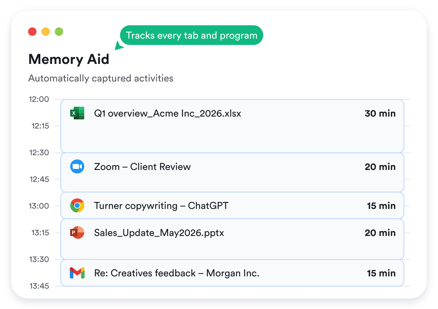Click the 12:00 time label
The width and height of the screenshot is (438, 309).
(39, 99)
